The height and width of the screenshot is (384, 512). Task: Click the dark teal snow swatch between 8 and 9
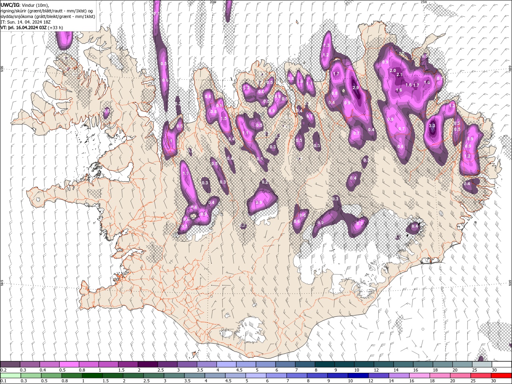324,364
